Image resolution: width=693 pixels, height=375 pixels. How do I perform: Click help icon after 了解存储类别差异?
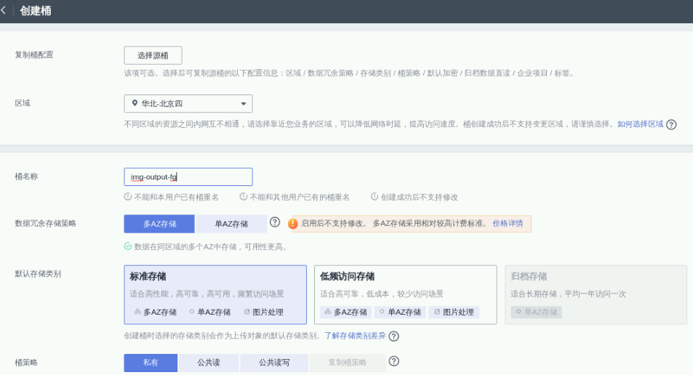[394, 336]
